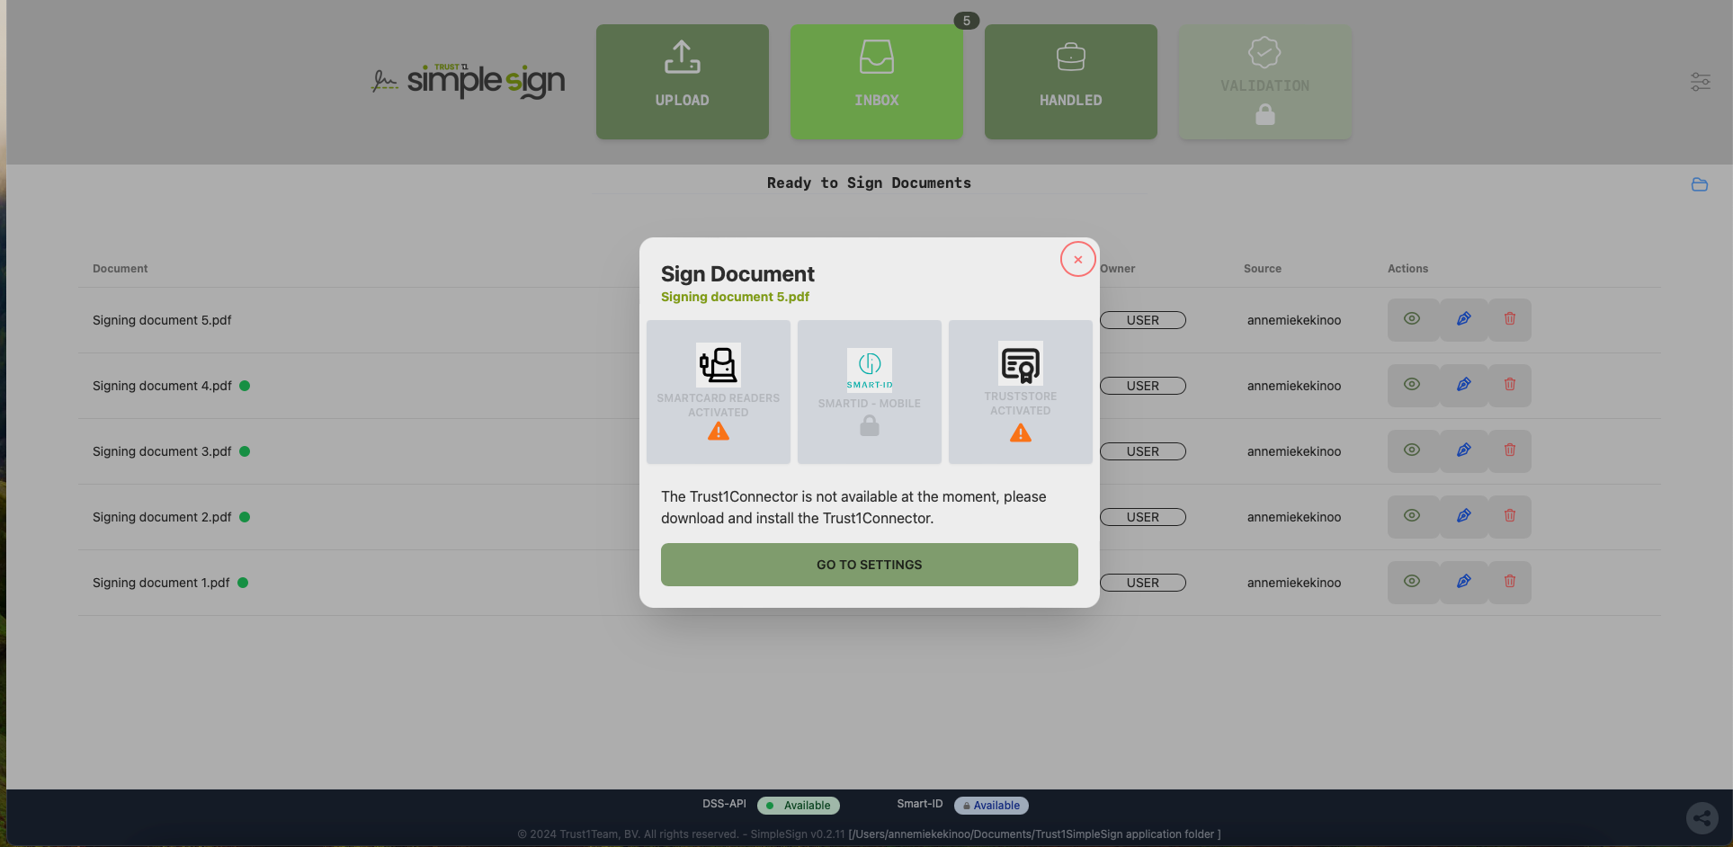Click the "Ready to Sign Documents" heading
Image resolution: width=1733 pixels, height=847 pixels.
(x=869, y=183)
